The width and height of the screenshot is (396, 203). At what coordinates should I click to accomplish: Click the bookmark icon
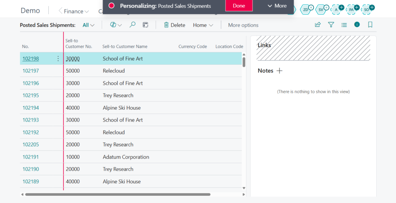pos(370,25)
